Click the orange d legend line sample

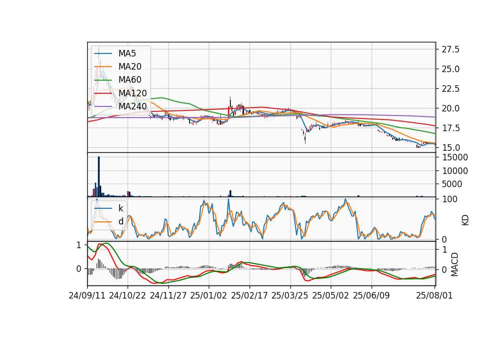pos(103,222)
